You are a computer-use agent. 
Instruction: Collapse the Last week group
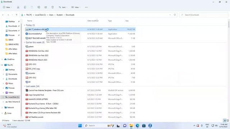(x=25, y=86)
